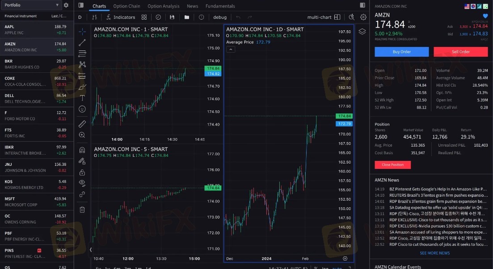493x269 pixels.
Task: Open the multi-chart layout selector
Action: coord(324,17)
